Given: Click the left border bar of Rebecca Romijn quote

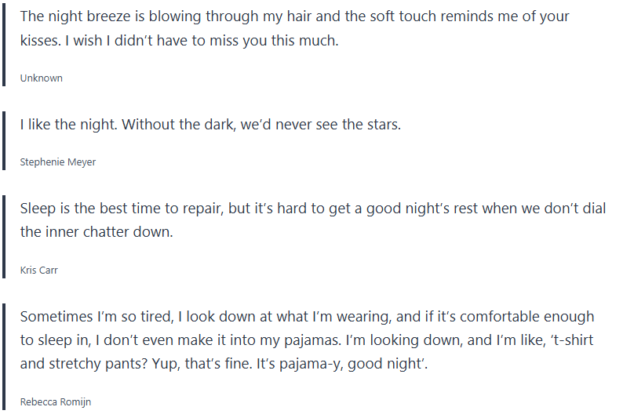Looking at the screenshot, I should pyautogui.click(x=5, y=358).
